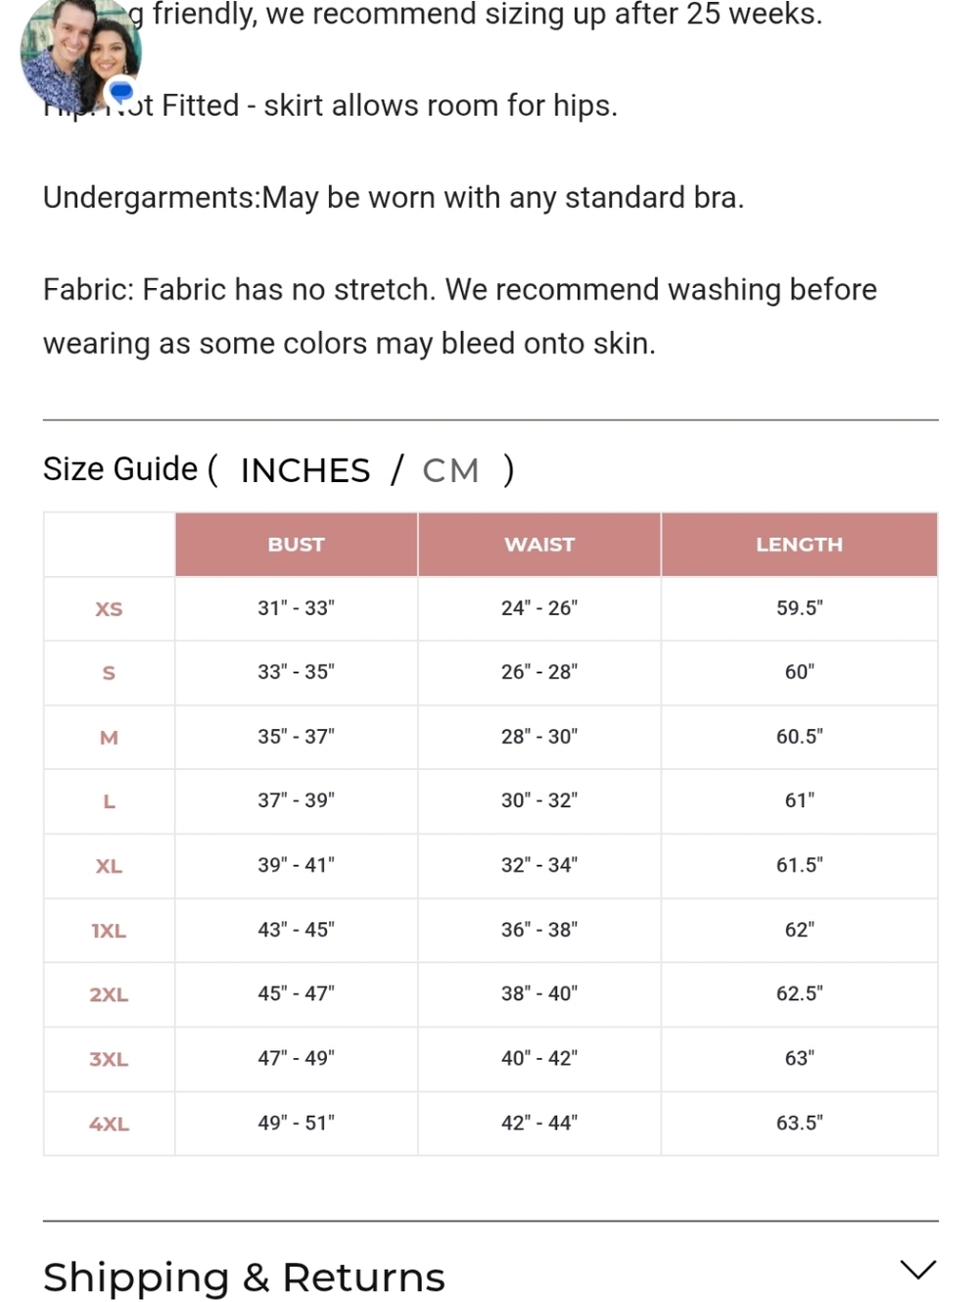Screen dimensions: 979x1302
Task: Click the L waist measurement 30" - 32"
Action: point(539,800)
